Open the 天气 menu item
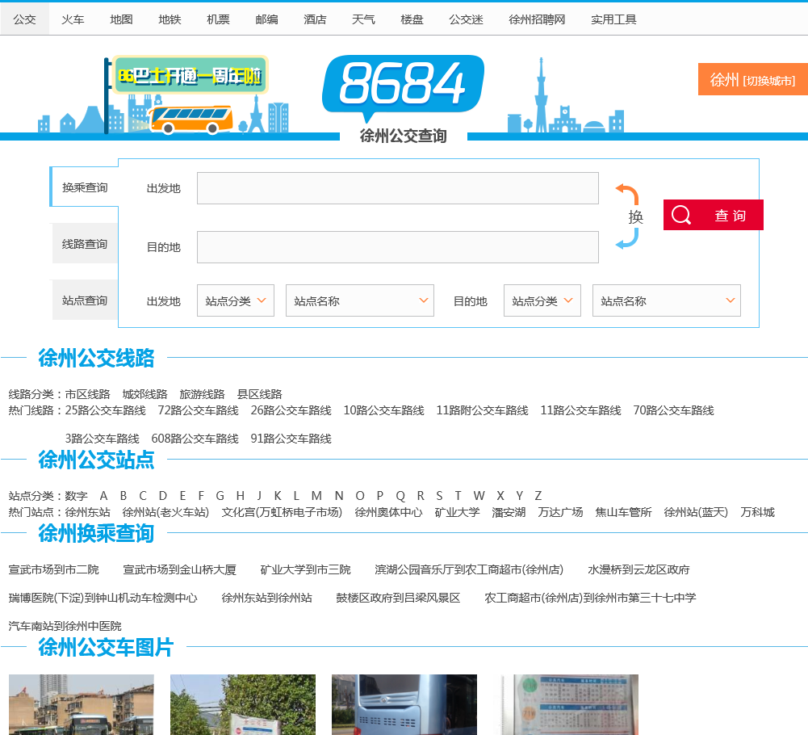 (363, 19)
